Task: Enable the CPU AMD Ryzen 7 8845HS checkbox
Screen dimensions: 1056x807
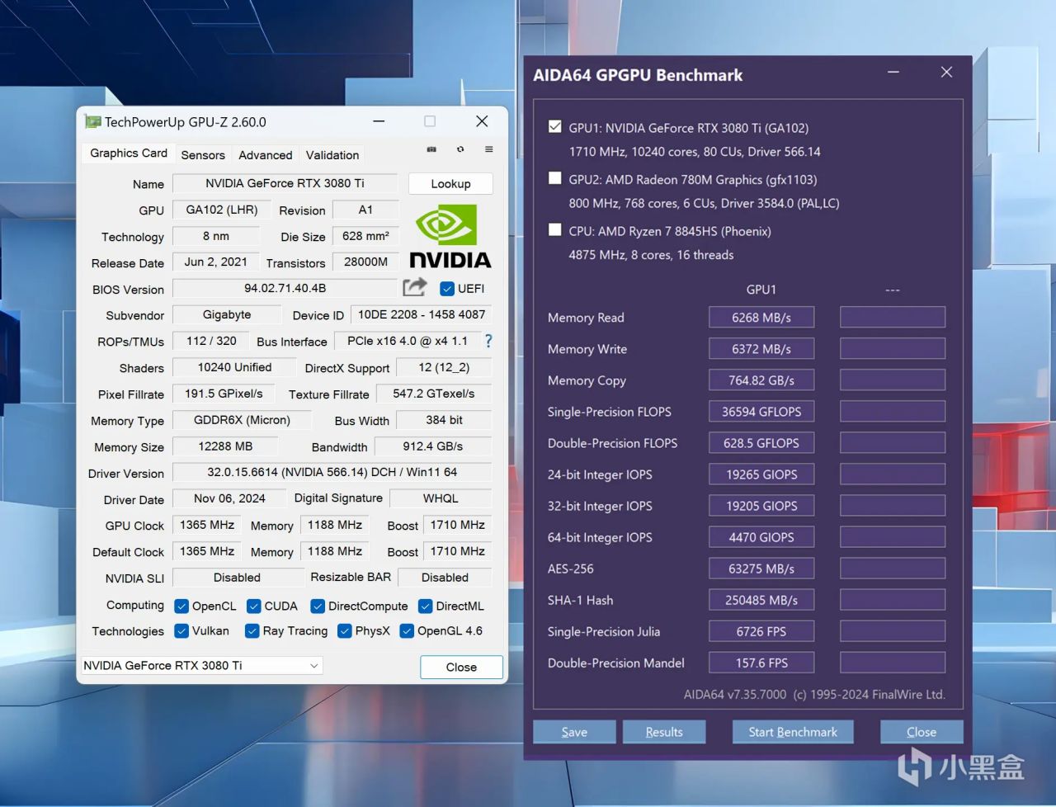Action: (x=555, y=230)
